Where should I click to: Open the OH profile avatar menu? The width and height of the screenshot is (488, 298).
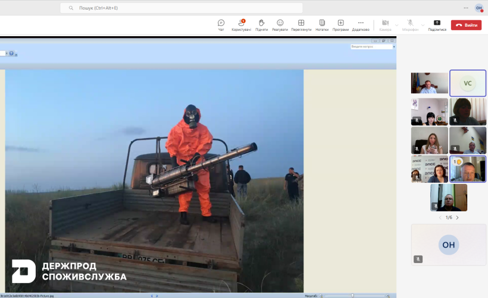click(x=478, y=8)
